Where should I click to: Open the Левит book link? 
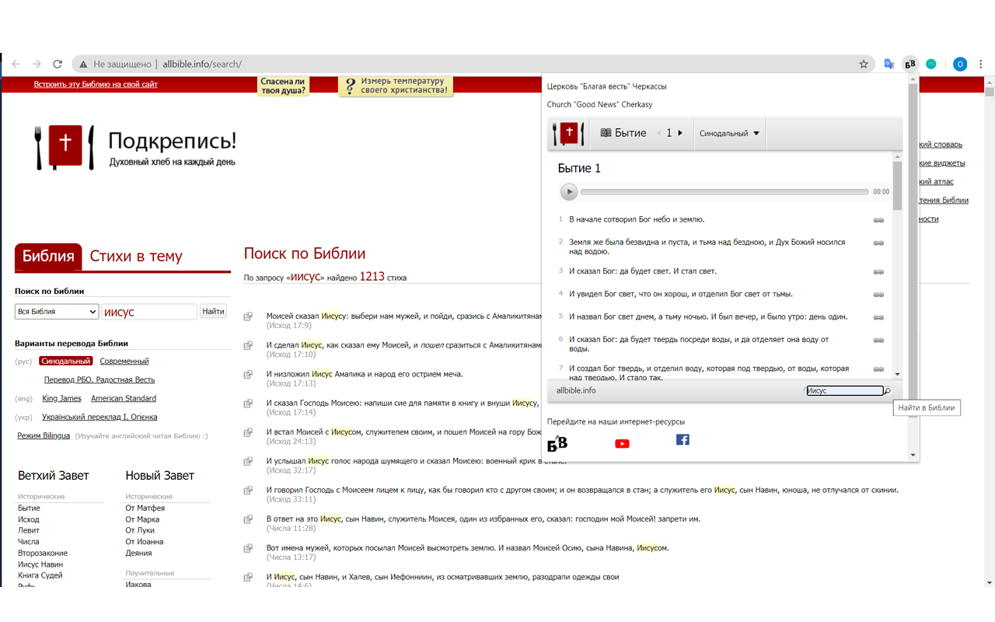(29, 530)
